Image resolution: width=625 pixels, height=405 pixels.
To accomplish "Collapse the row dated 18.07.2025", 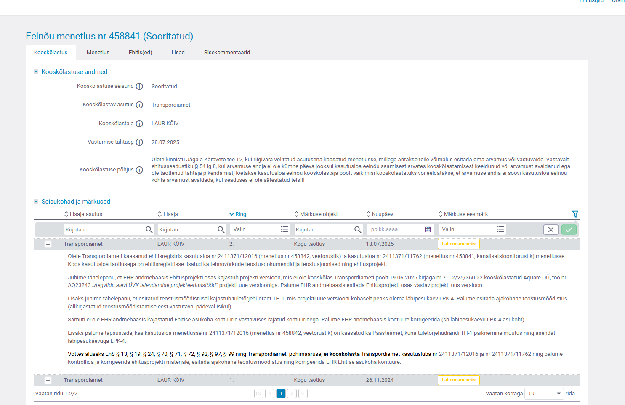I will point(48,244).
